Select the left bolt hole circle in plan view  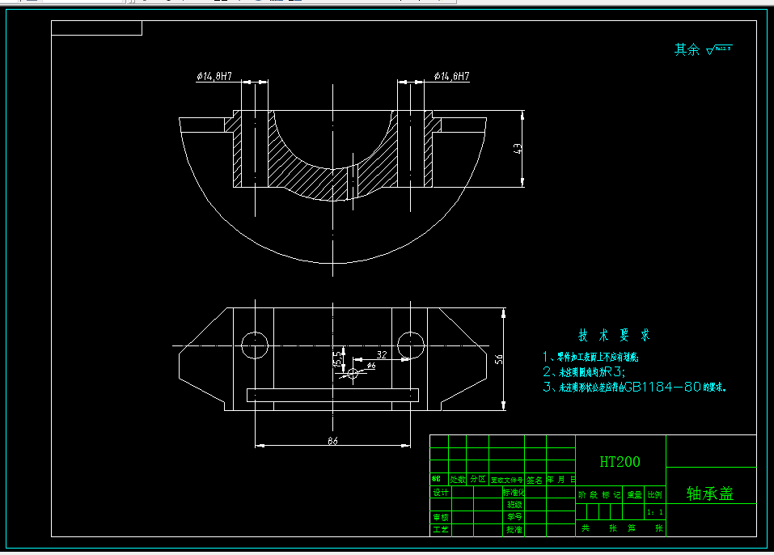pos(255,345)
